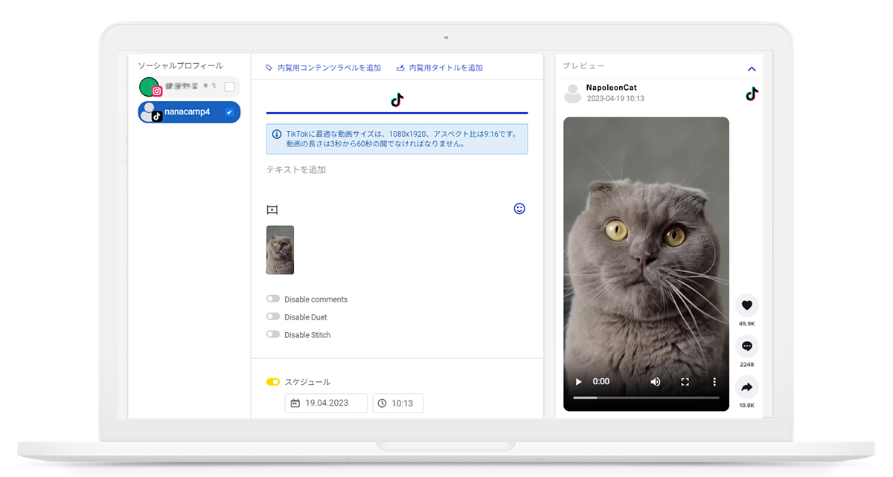The height and width of the screenshot is (477, 893).
Task: Click the info icon in video size notice
Action: 277,134
